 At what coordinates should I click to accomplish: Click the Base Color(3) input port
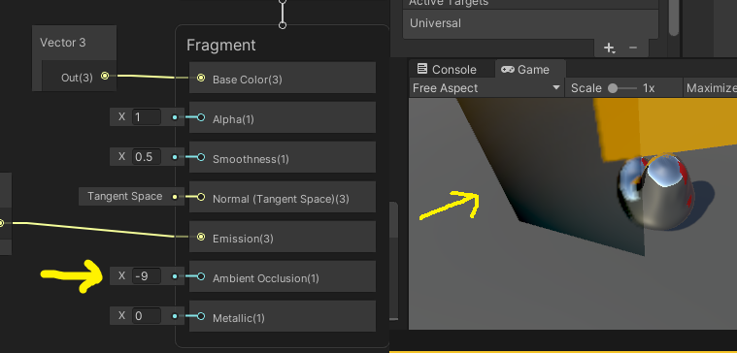(201, 78)
